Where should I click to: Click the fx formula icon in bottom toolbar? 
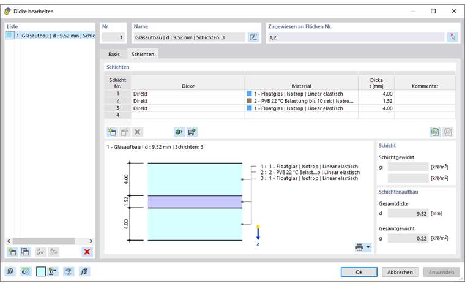tap(84, 271)
